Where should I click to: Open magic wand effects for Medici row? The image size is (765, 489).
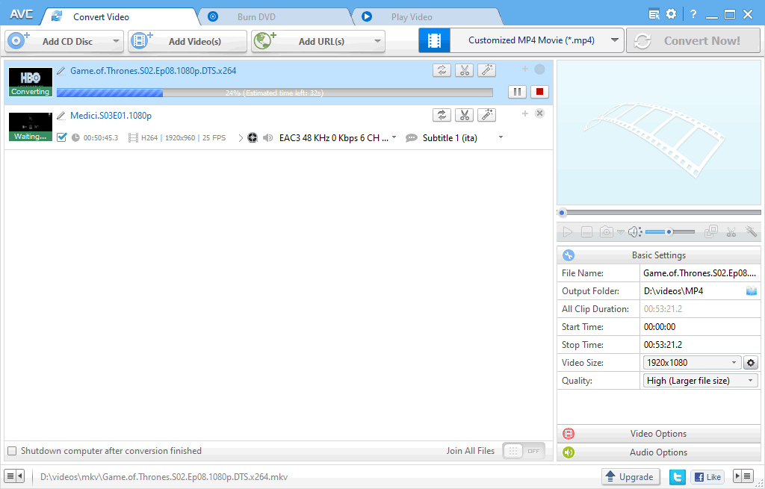(x=486, y=115)
